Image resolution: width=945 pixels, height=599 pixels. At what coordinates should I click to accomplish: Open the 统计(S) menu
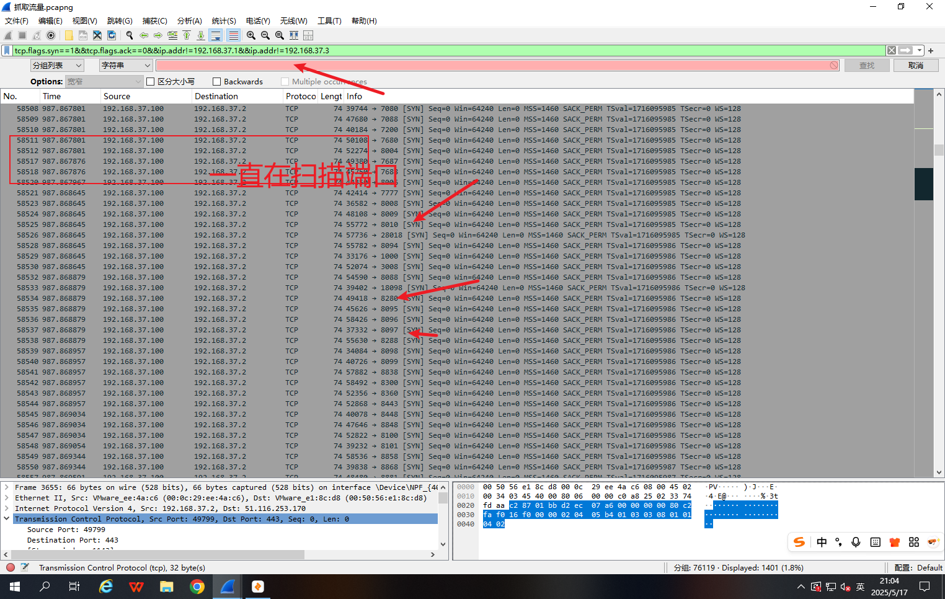224,21
